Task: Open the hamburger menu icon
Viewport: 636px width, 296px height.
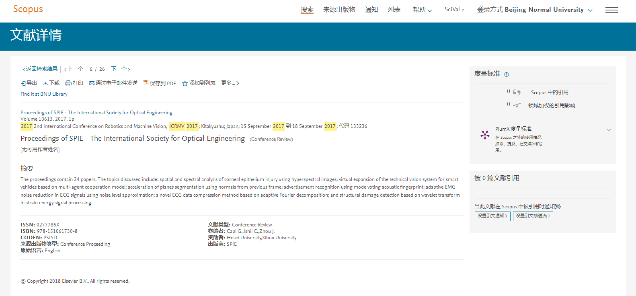Action: [611, 10]
